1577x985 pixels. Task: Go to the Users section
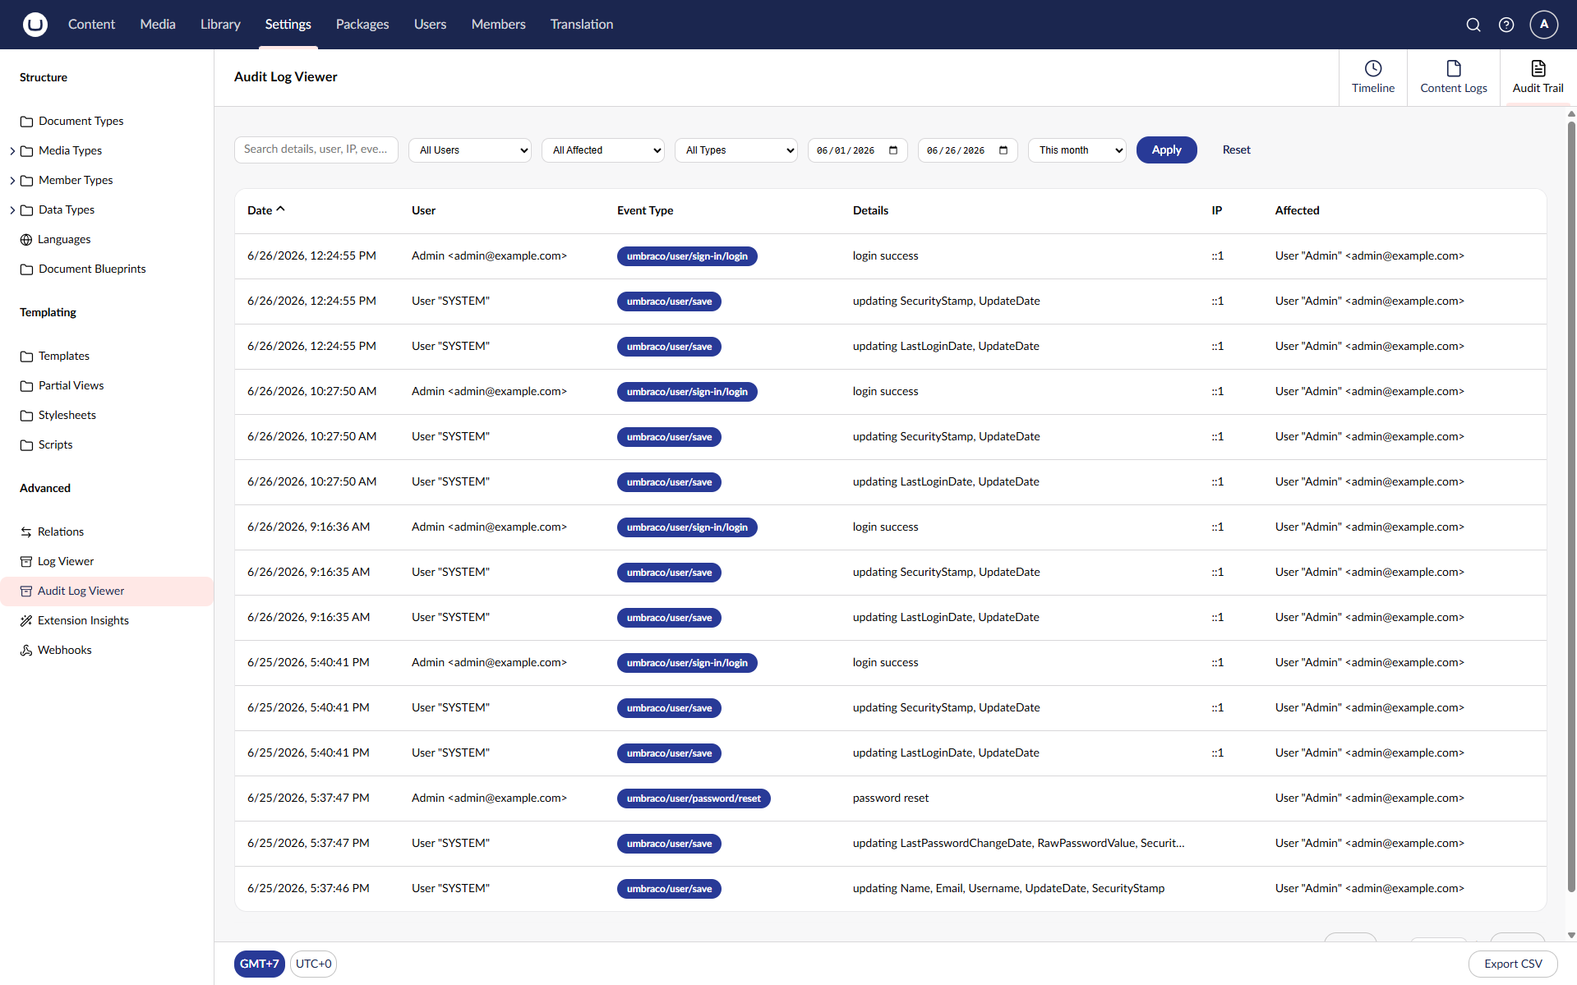click(x=430, y=25)
